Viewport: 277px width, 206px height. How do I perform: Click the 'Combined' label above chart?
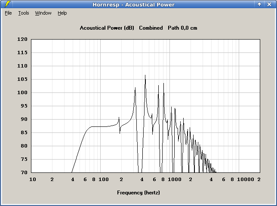(x=151, y=28)
